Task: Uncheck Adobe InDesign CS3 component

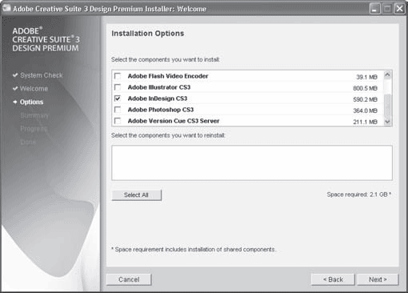Action: pos(118,98)
